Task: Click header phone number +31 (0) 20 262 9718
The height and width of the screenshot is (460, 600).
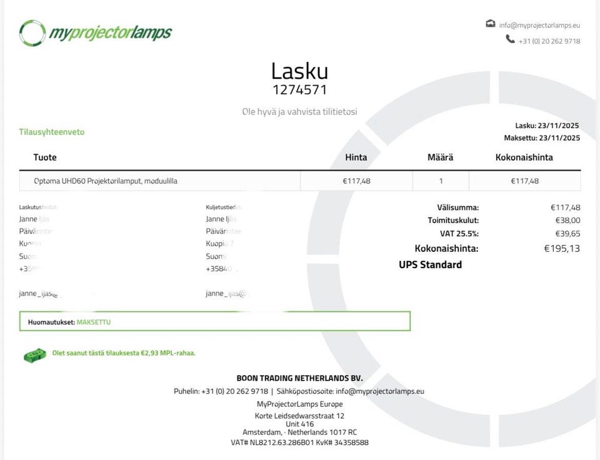Action: click(x=549, y=41)
